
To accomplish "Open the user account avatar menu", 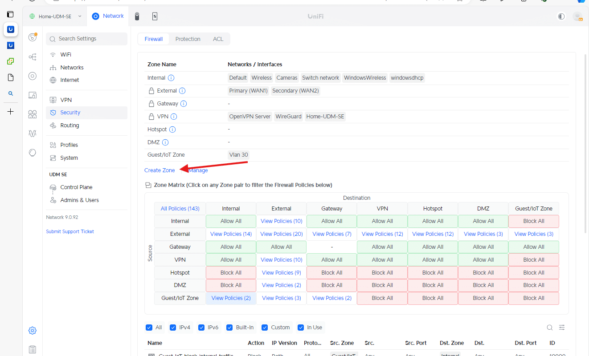I will (x=578, y=16).
